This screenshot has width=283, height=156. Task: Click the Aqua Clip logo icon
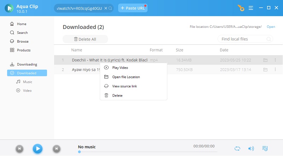[x=9, y=8]
